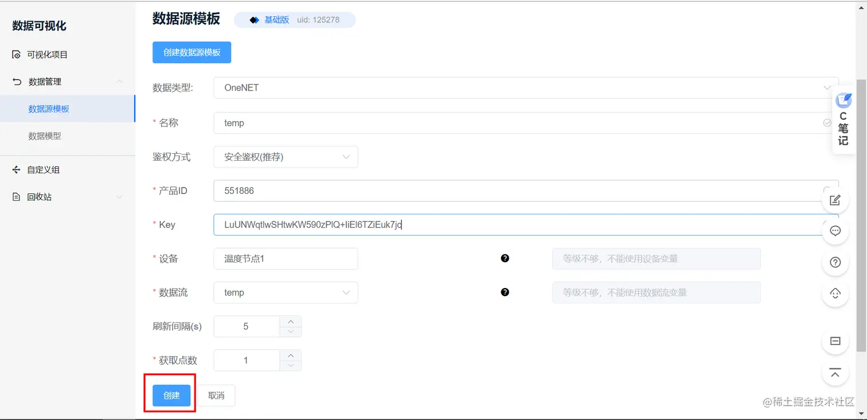The height and width of the screenshot is (420, 867).
Task: Click the floating collapse panel icon
Action: pos(835,341)
